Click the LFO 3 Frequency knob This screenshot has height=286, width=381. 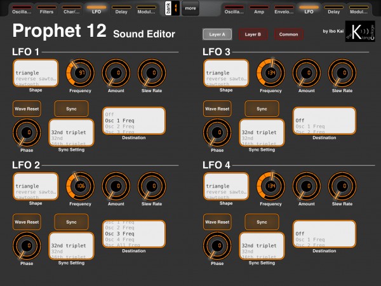pos(271,73)
